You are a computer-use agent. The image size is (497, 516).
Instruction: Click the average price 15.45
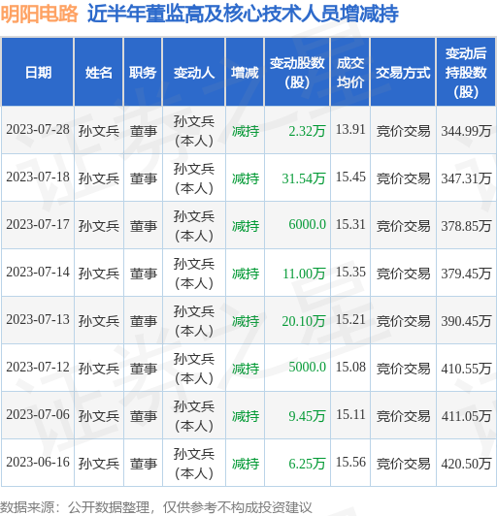click(350, 177)
